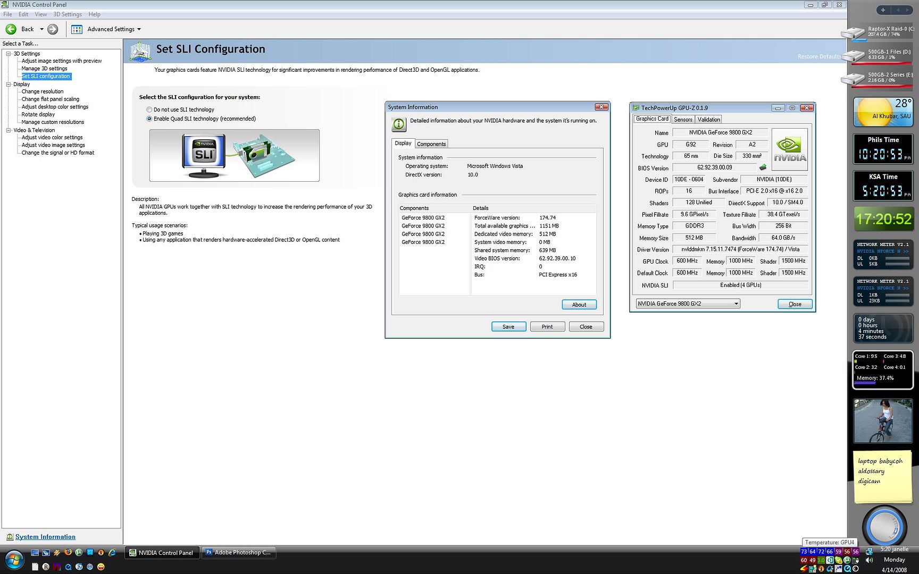
Task: Switch to Components tab in System Information
Action: (431, 144)
